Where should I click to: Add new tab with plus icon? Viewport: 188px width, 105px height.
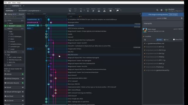pos(23,6)
